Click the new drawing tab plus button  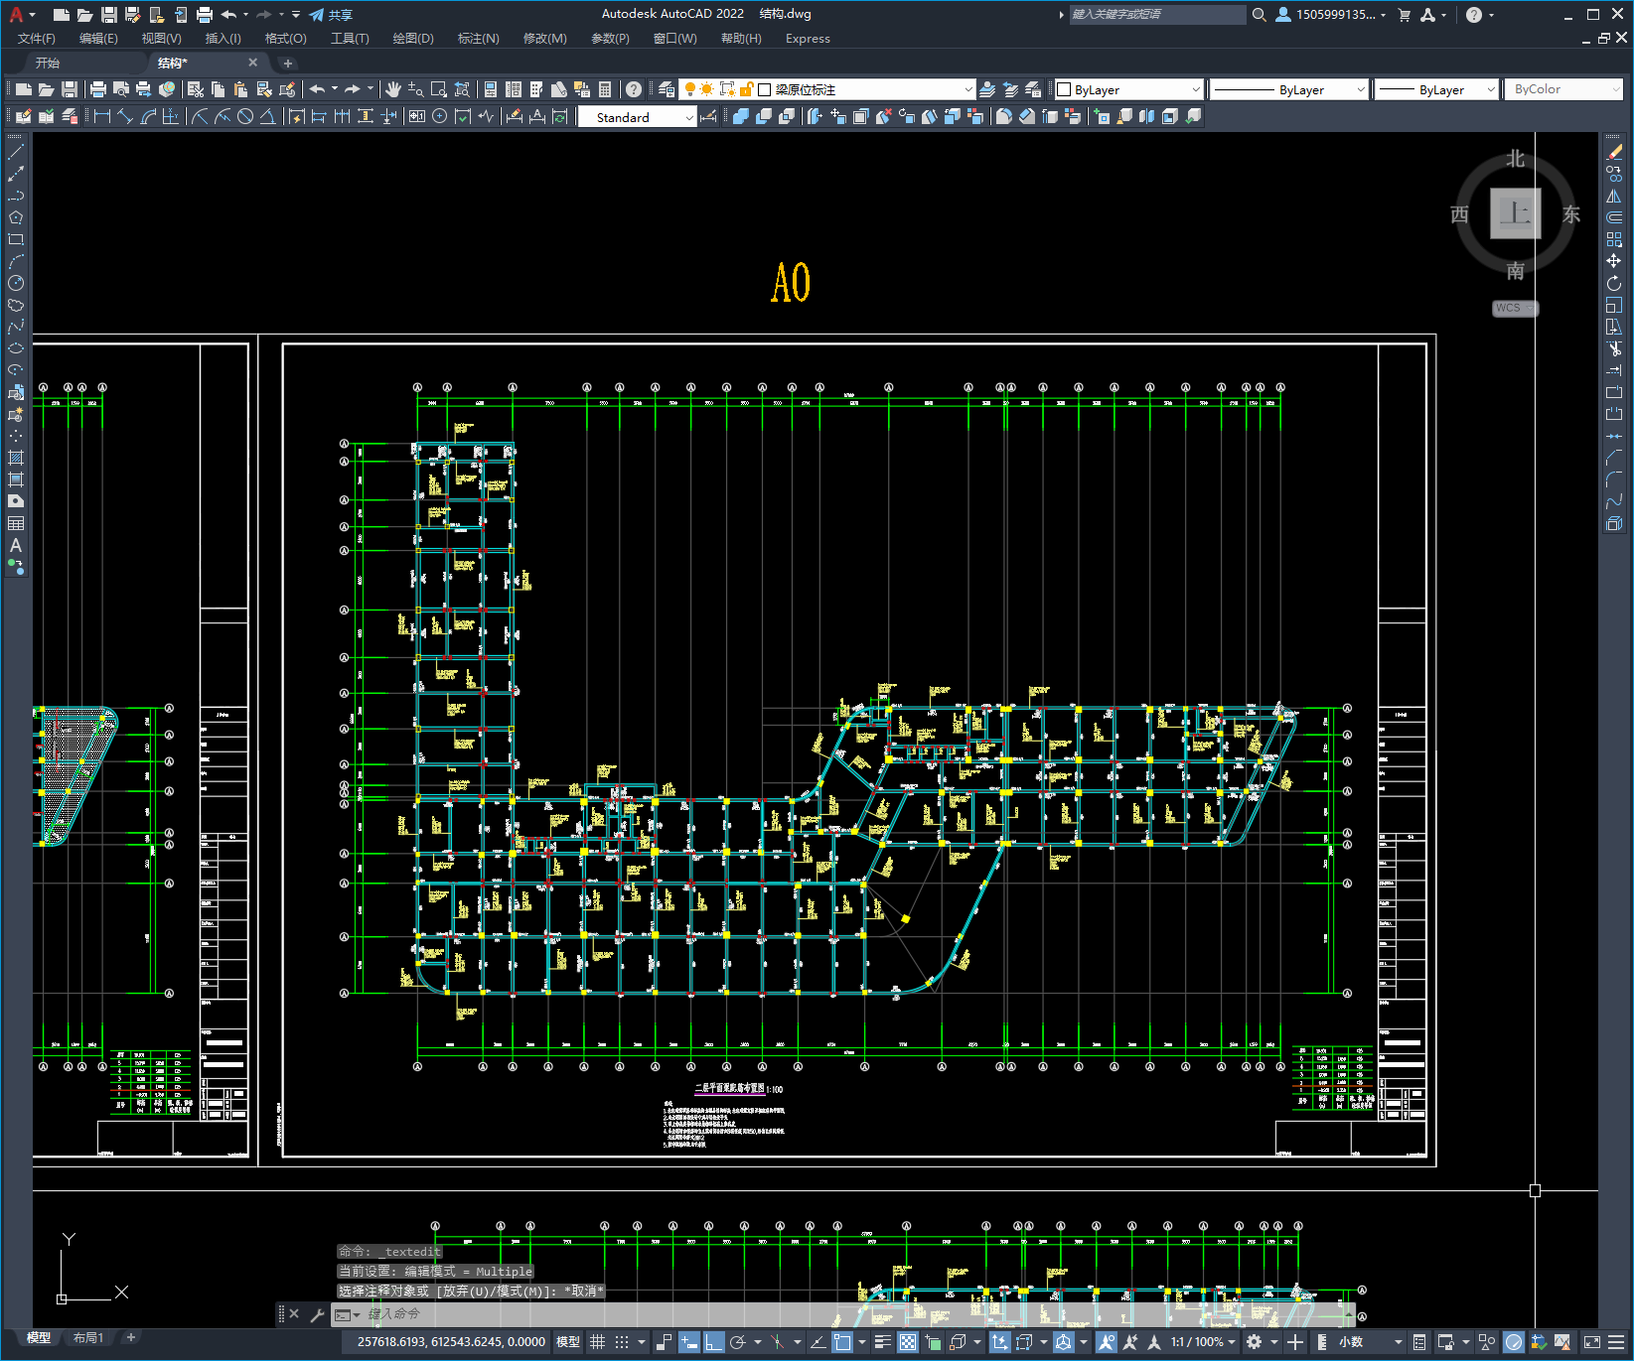click(288, 63)
